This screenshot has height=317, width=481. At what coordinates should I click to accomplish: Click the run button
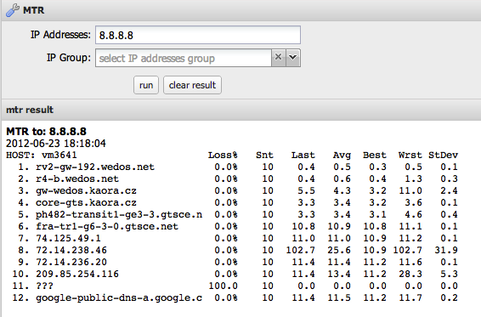click(x=146, y=85)
